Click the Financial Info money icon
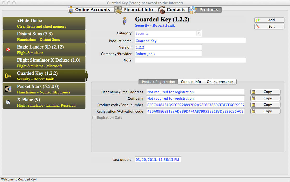The height and width of the screenshot is (182, 290). [118, 10]
